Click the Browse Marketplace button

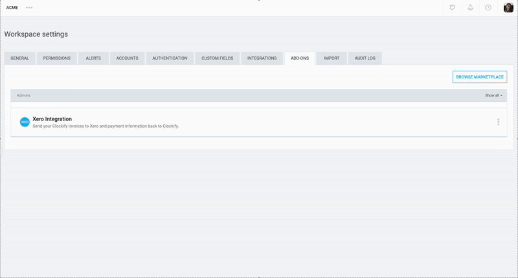(479, 77)
